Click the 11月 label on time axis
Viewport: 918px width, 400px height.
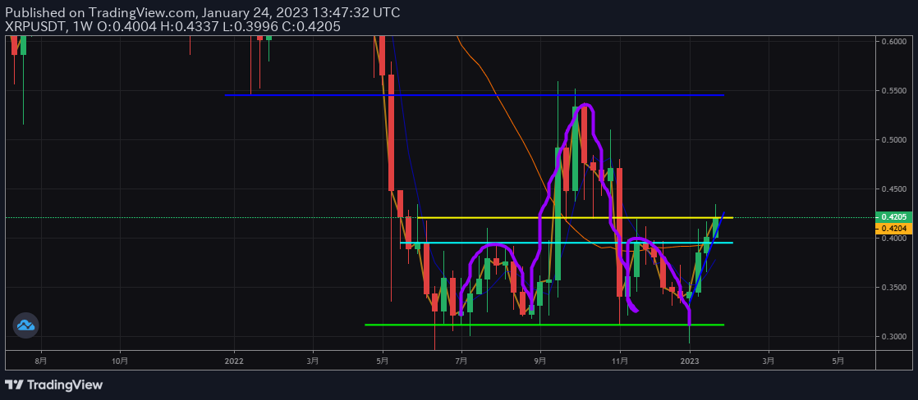point(620,361)
